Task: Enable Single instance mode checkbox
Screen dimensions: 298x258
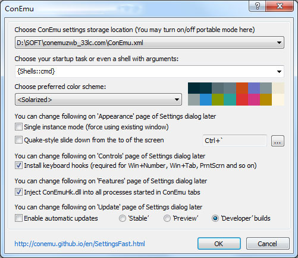Action: [18, 127]
